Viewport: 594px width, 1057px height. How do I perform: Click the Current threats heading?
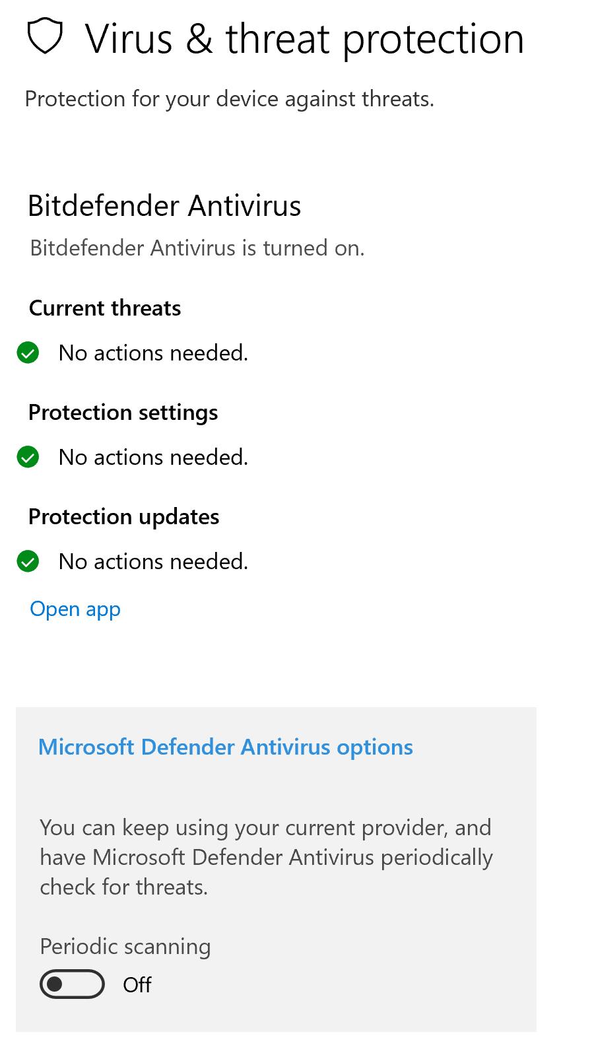point(105,308)
